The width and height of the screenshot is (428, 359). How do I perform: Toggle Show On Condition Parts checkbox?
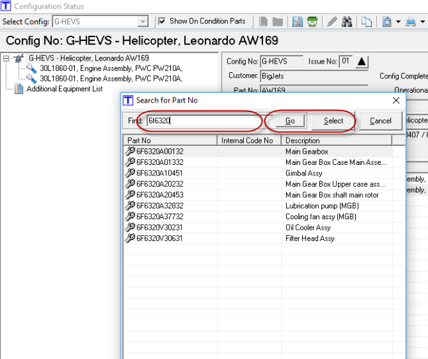pyautogui.click(x=162, y=21)
